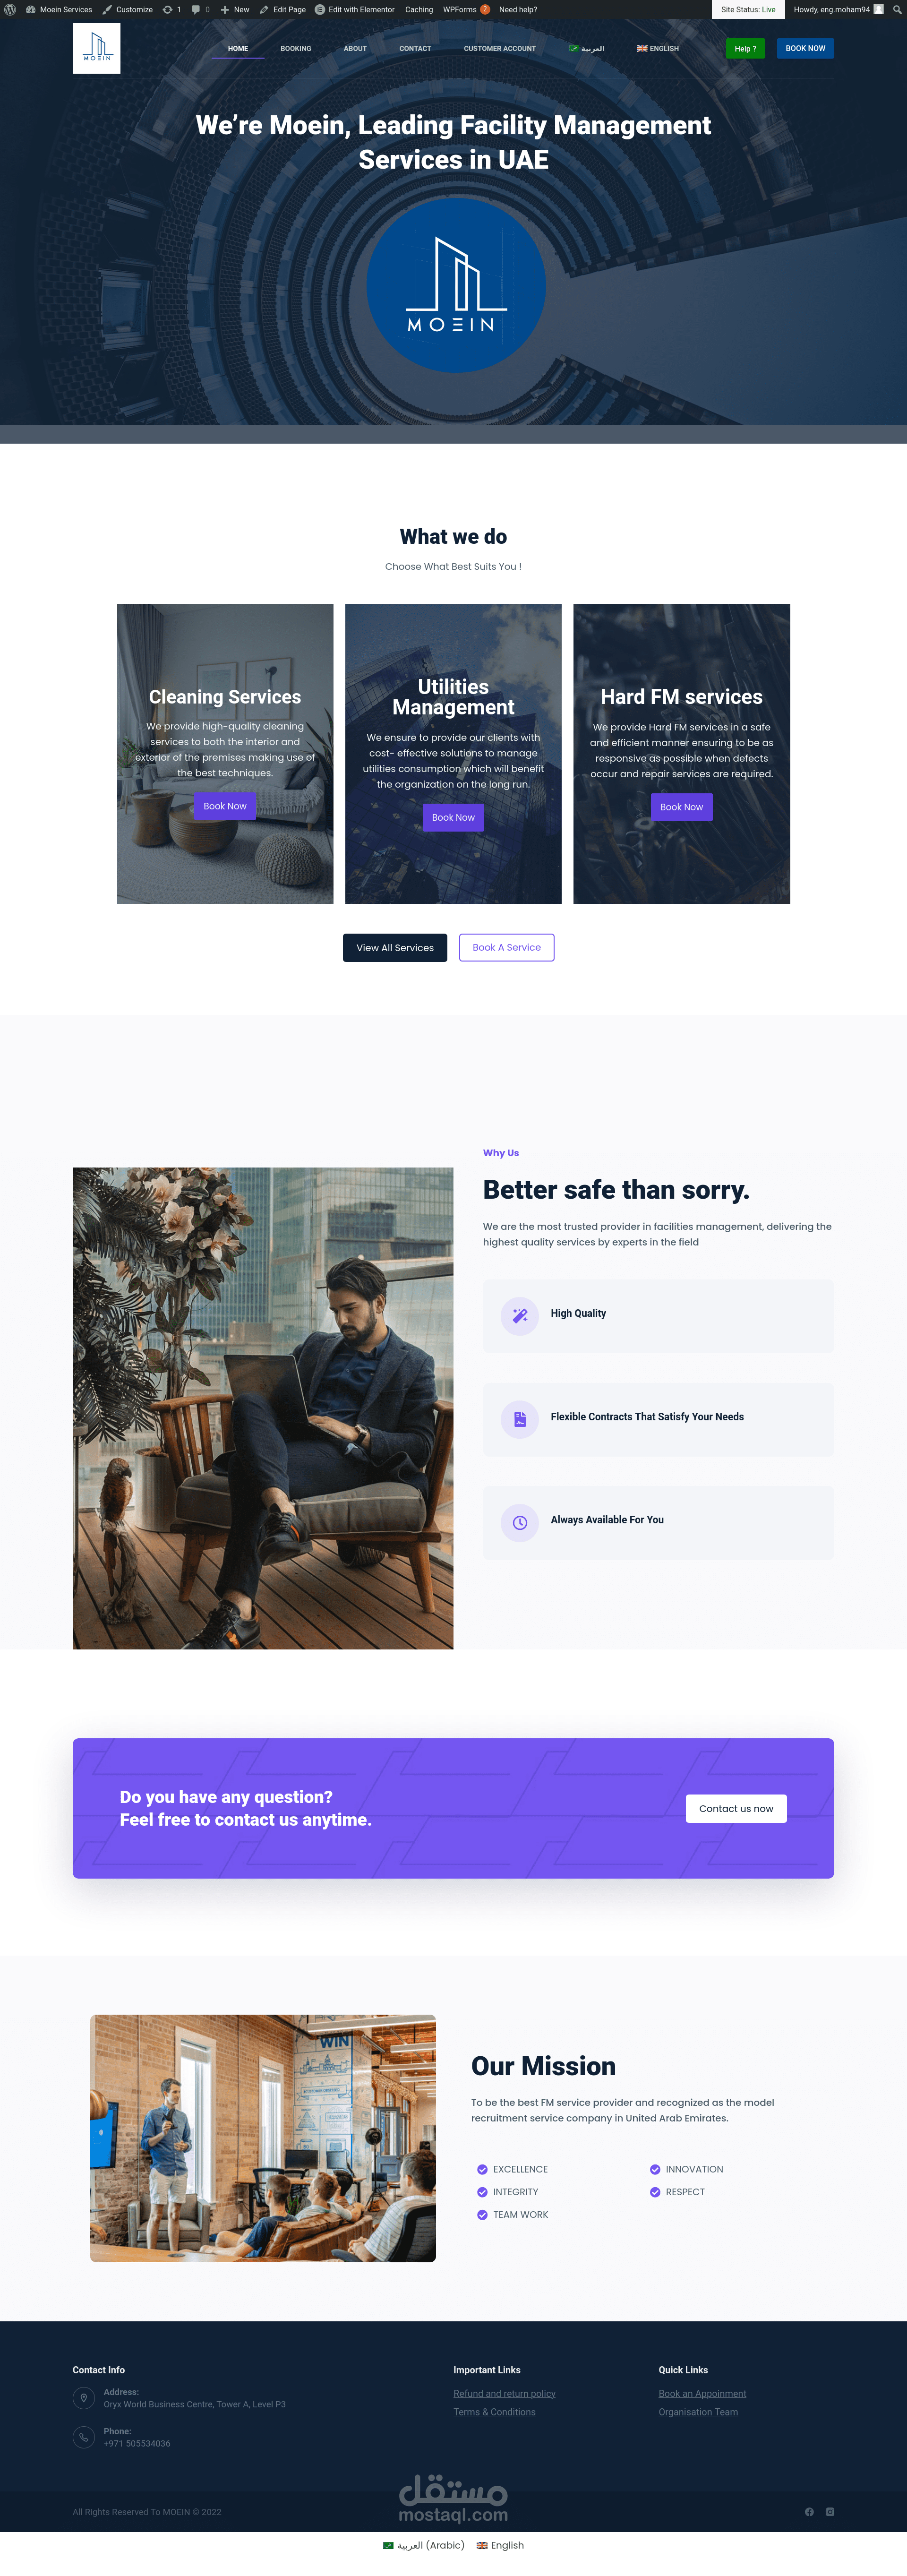This screenshot has width=907, height=2576.
Task: Expand the New content menu in admin bar
Action: [235, 9]
